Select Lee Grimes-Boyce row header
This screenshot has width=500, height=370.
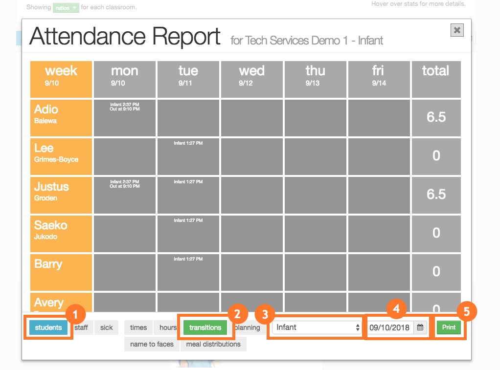[61, 156]
